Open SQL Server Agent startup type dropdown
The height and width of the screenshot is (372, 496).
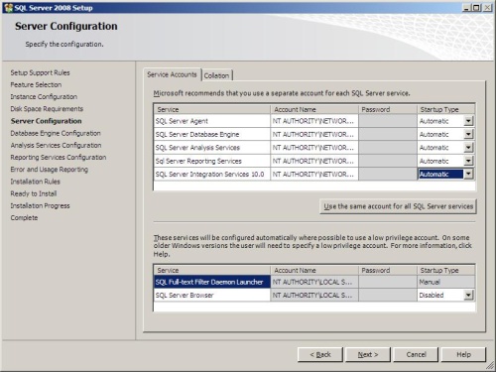[468, 121]
